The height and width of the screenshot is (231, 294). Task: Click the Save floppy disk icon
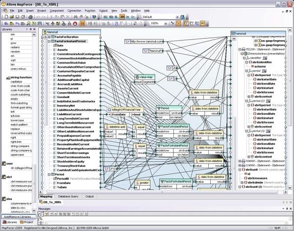(18, 17)
